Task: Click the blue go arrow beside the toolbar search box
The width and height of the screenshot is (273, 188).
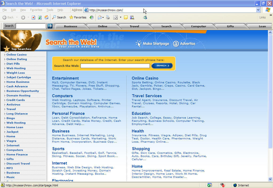Action: pyautogui.click(x=50, y=26)
